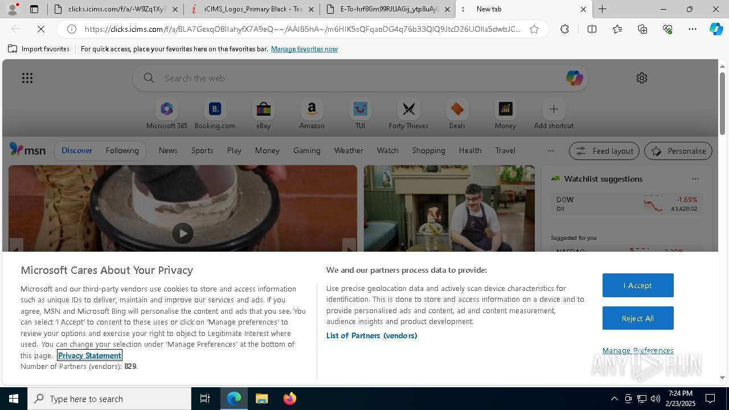Open the News category
This screenshot has height=410, width=729.
pyautogui.click(x=168, y=150)
